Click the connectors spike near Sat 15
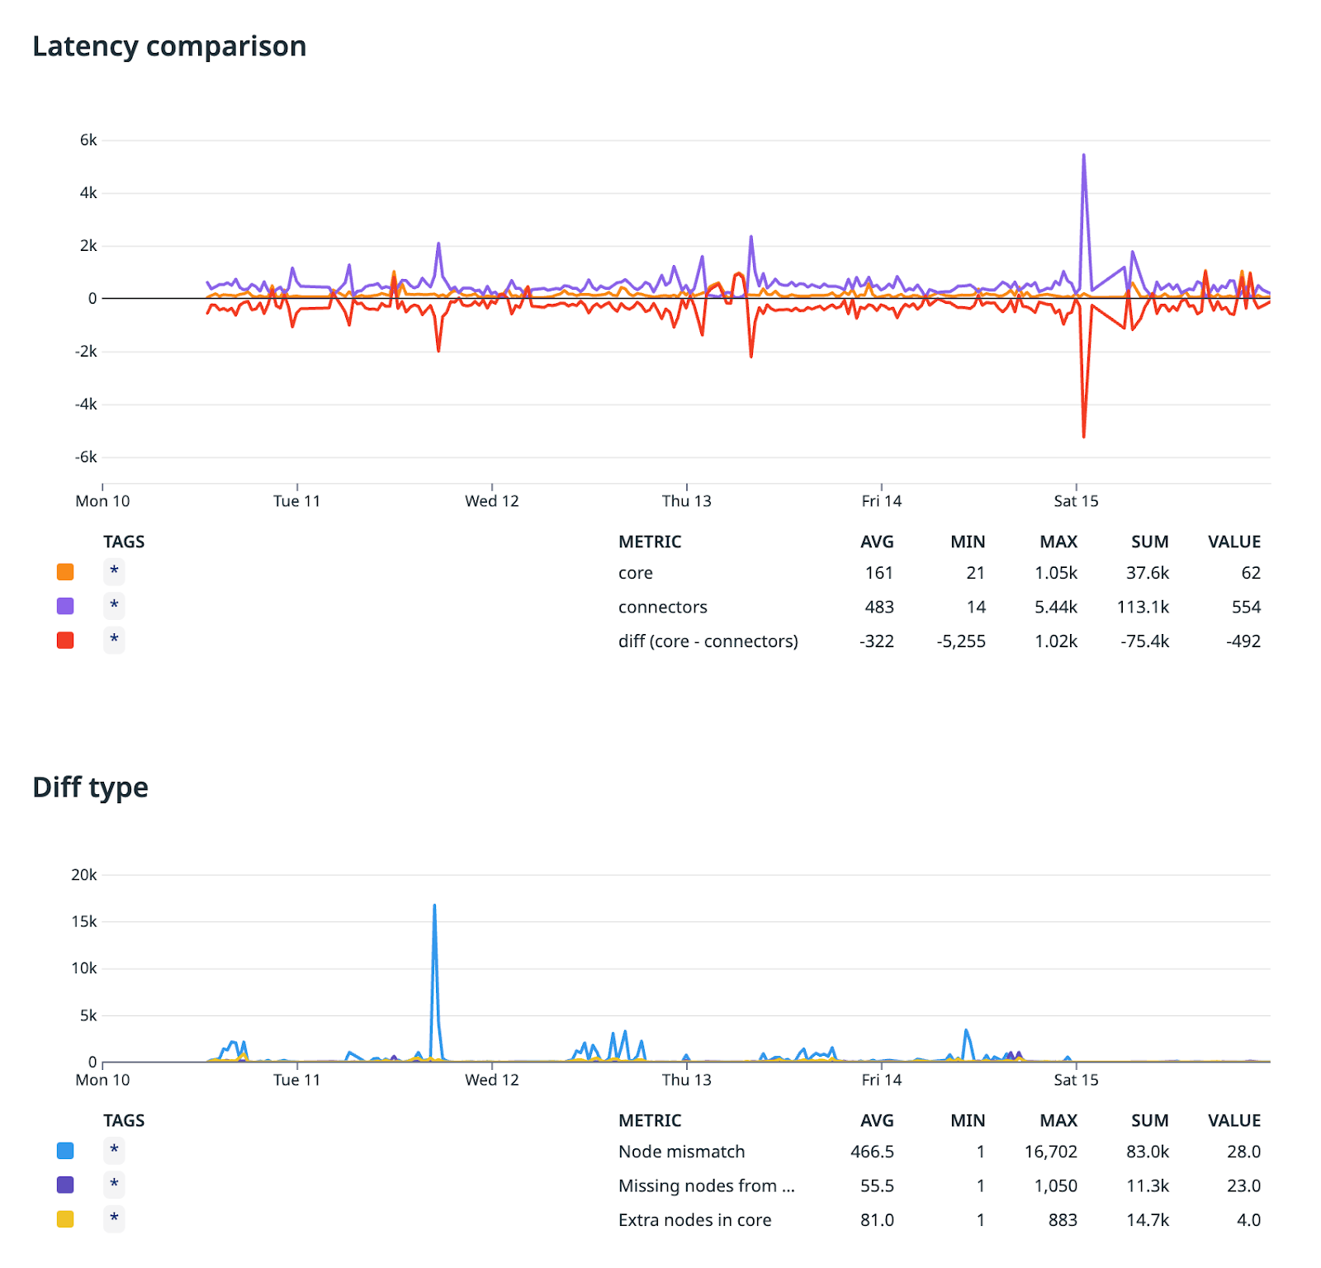The height and width of the screenshot is (1268, 1321). pos(1083,154)
